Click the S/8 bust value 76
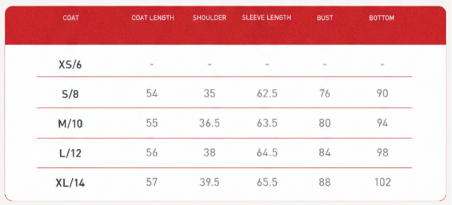Viewport: 452px width, 205px height. (x=325, y=93)
